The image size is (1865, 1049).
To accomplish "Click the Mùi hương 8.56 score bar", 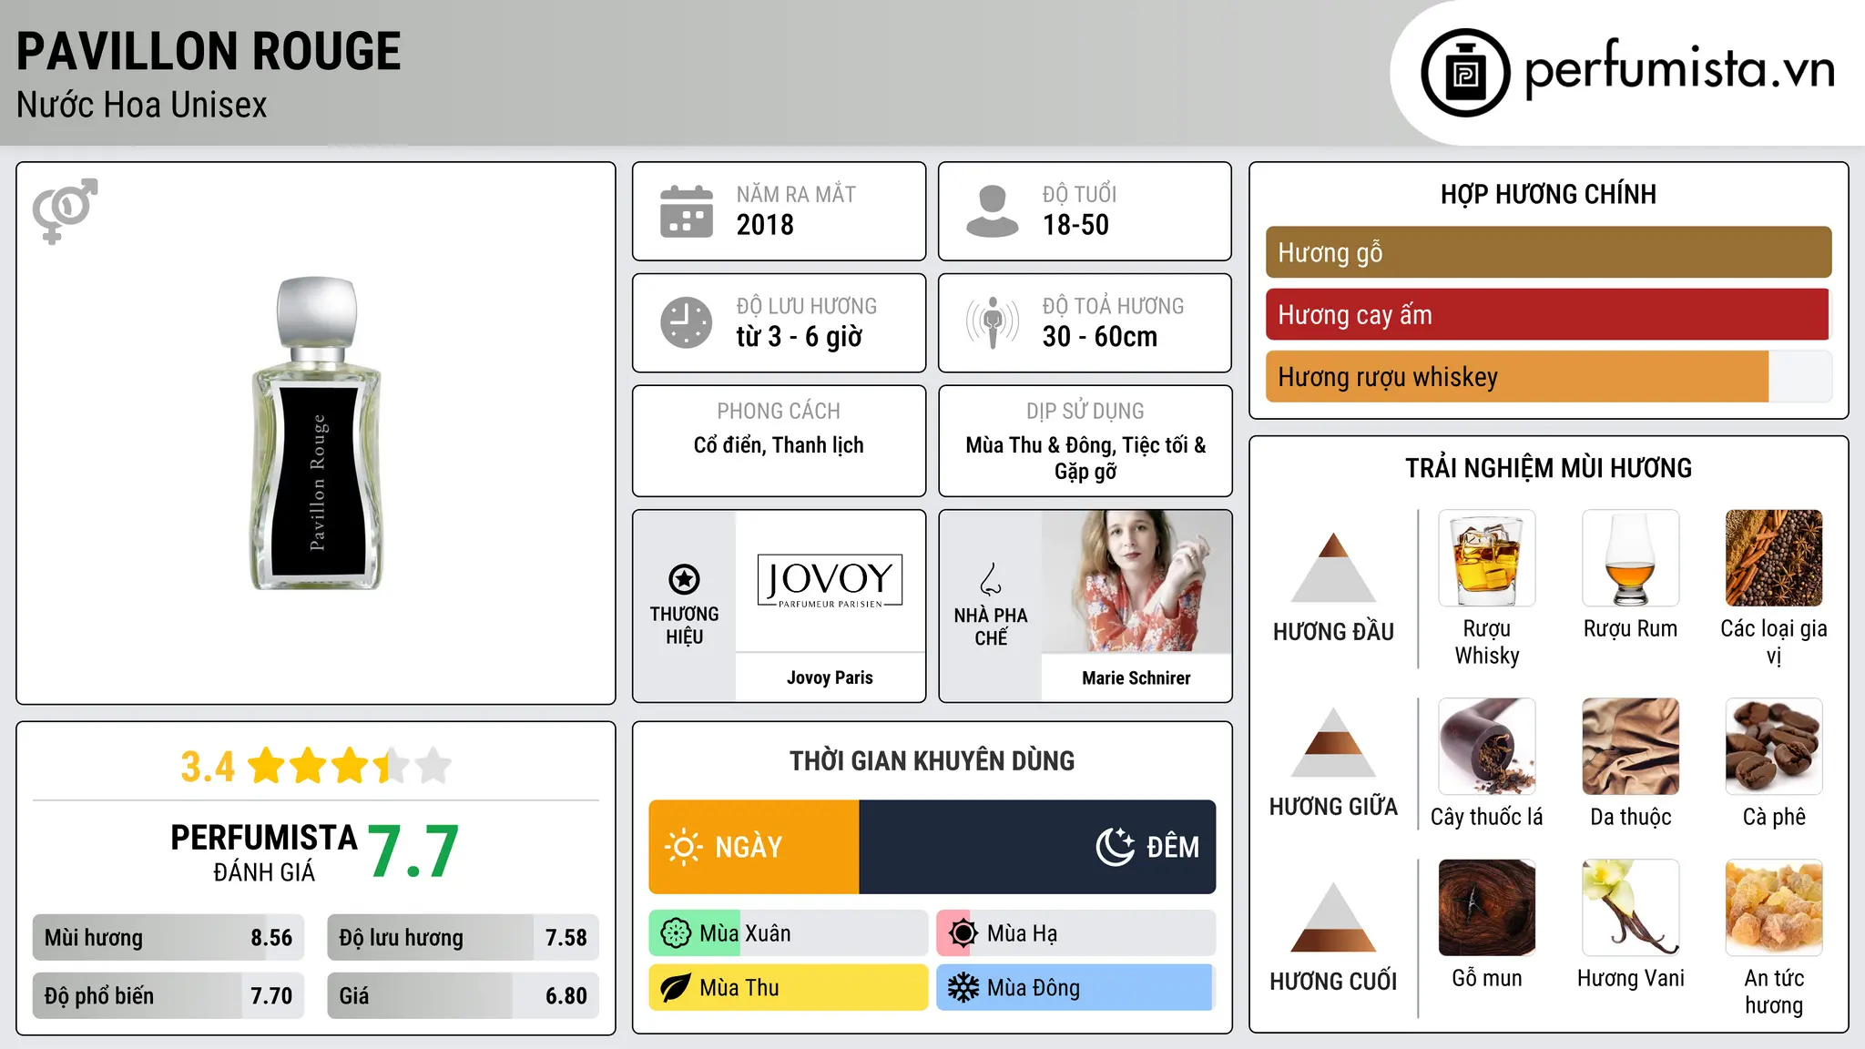I will [x=168, y=938].
